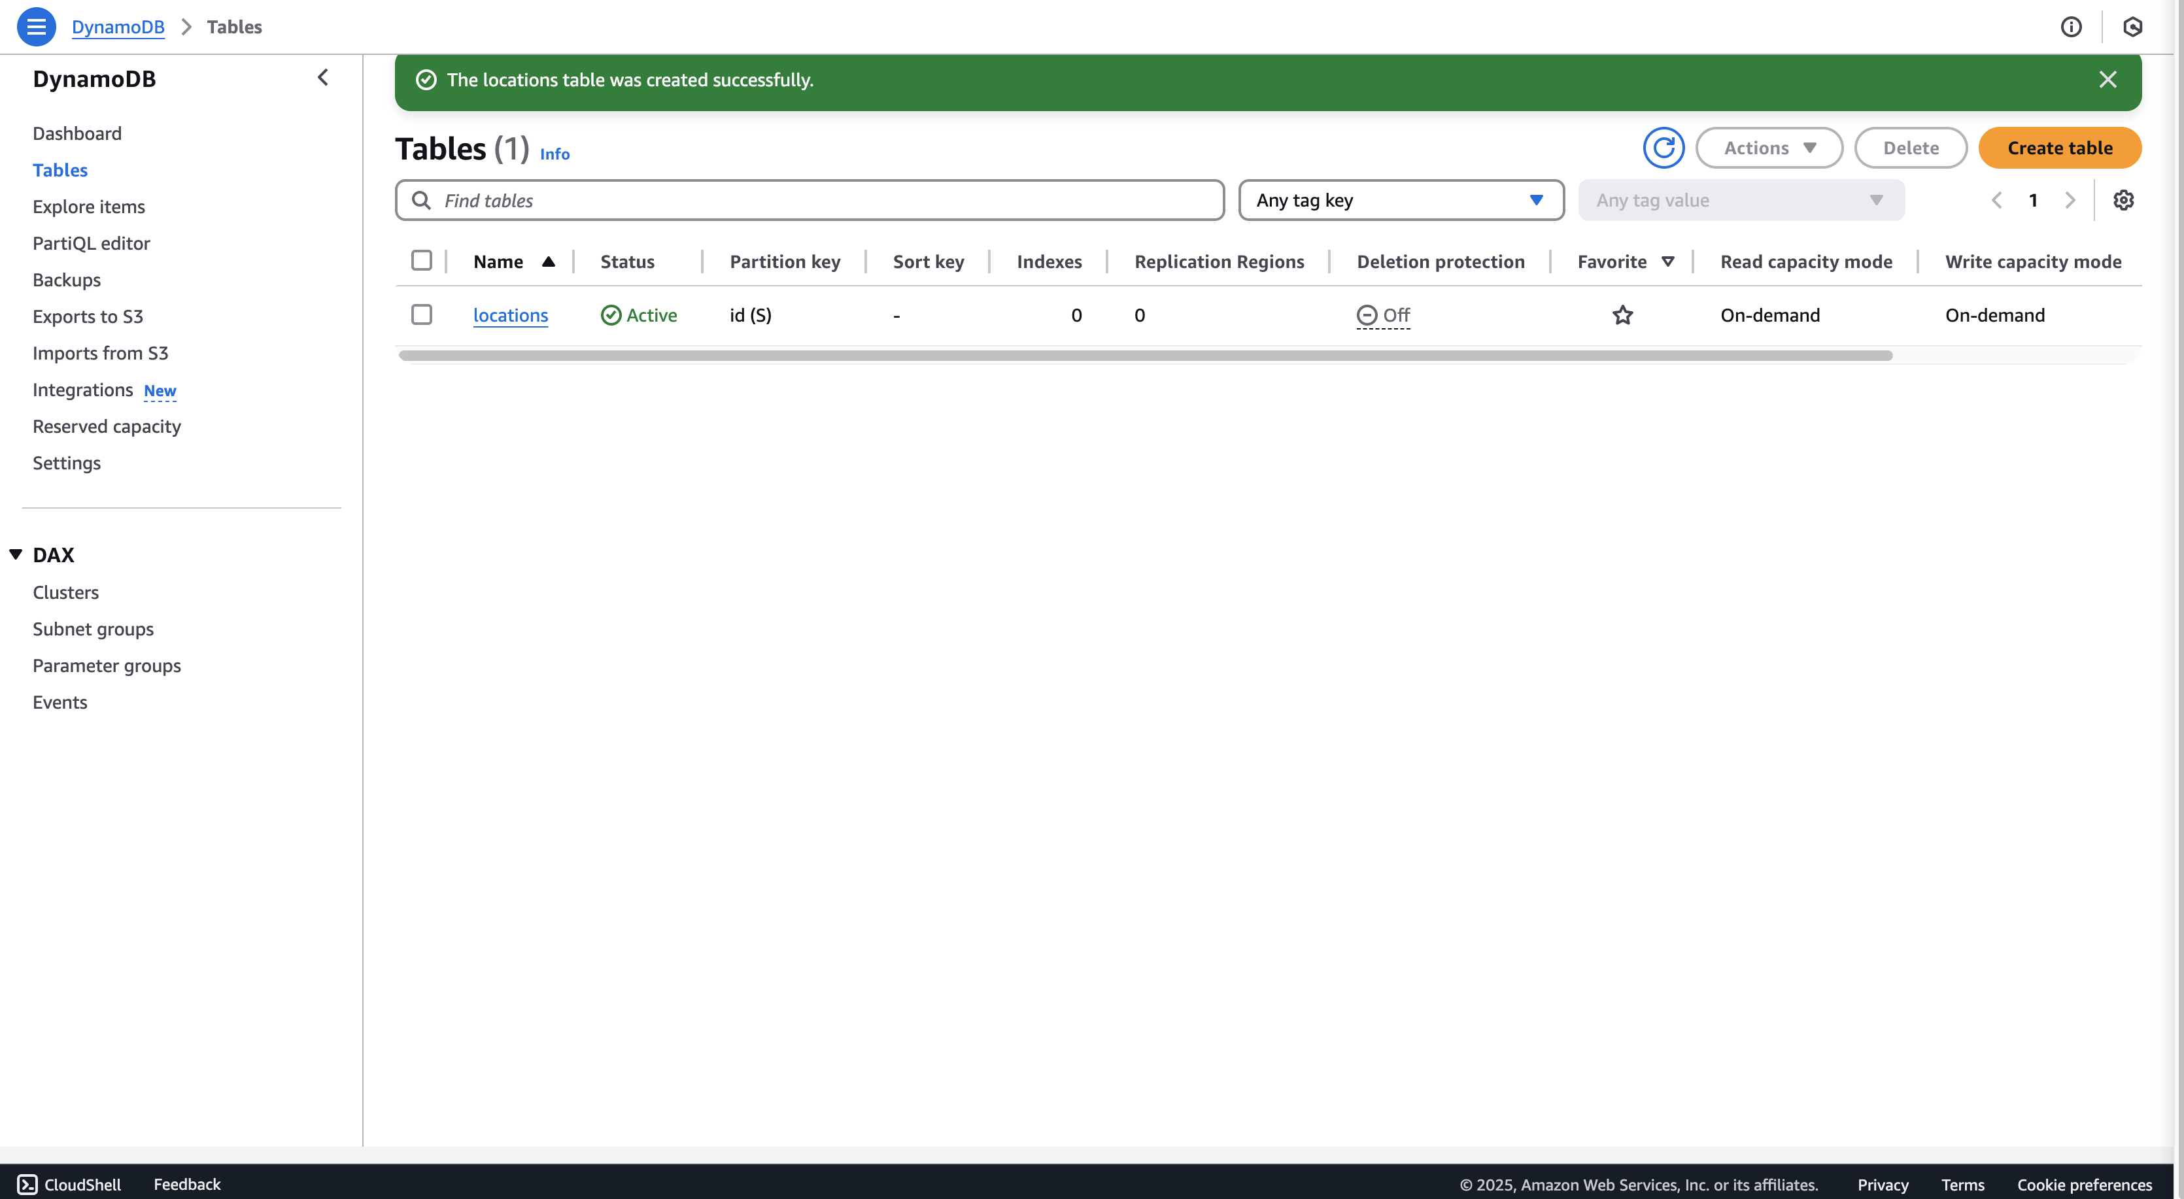Click the Find tables search field
The image size is (2184, 1199).
pyautogui.click(x=810, y=200)
